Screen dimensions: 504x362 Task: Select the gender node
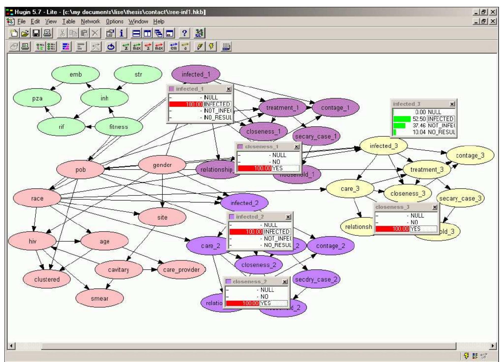pyautogui.click(x=162, y=165)
